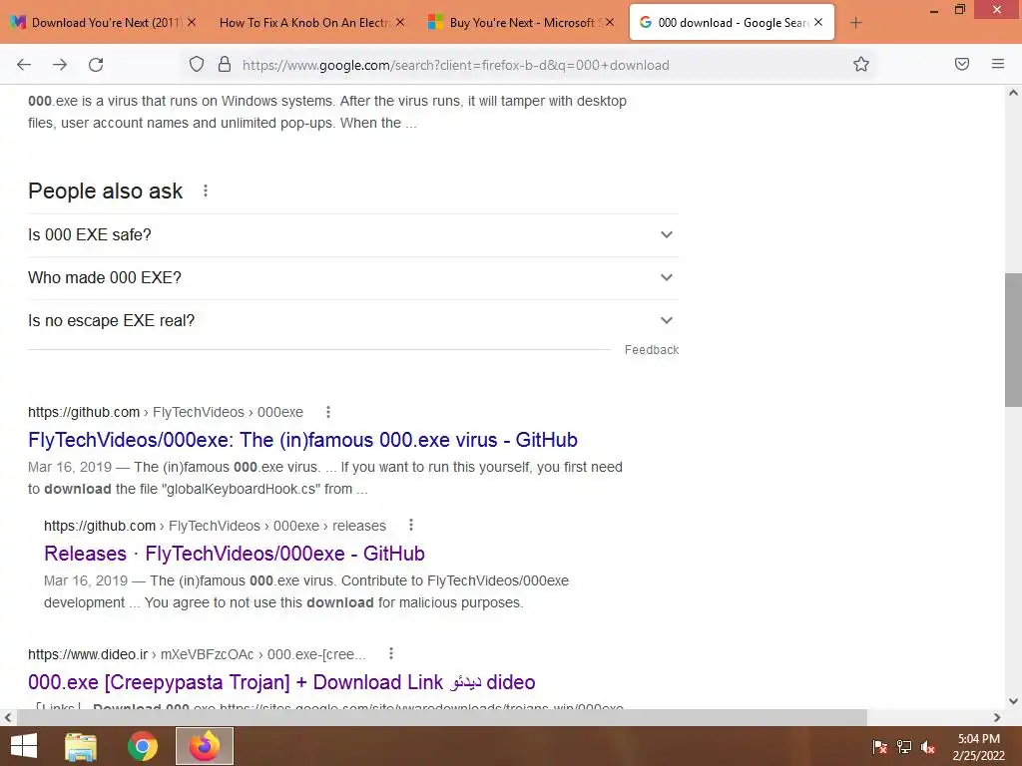This screenshot has width=1022, height=766.
Task: Save page to Pocket
Action: (x=961, y=64)
